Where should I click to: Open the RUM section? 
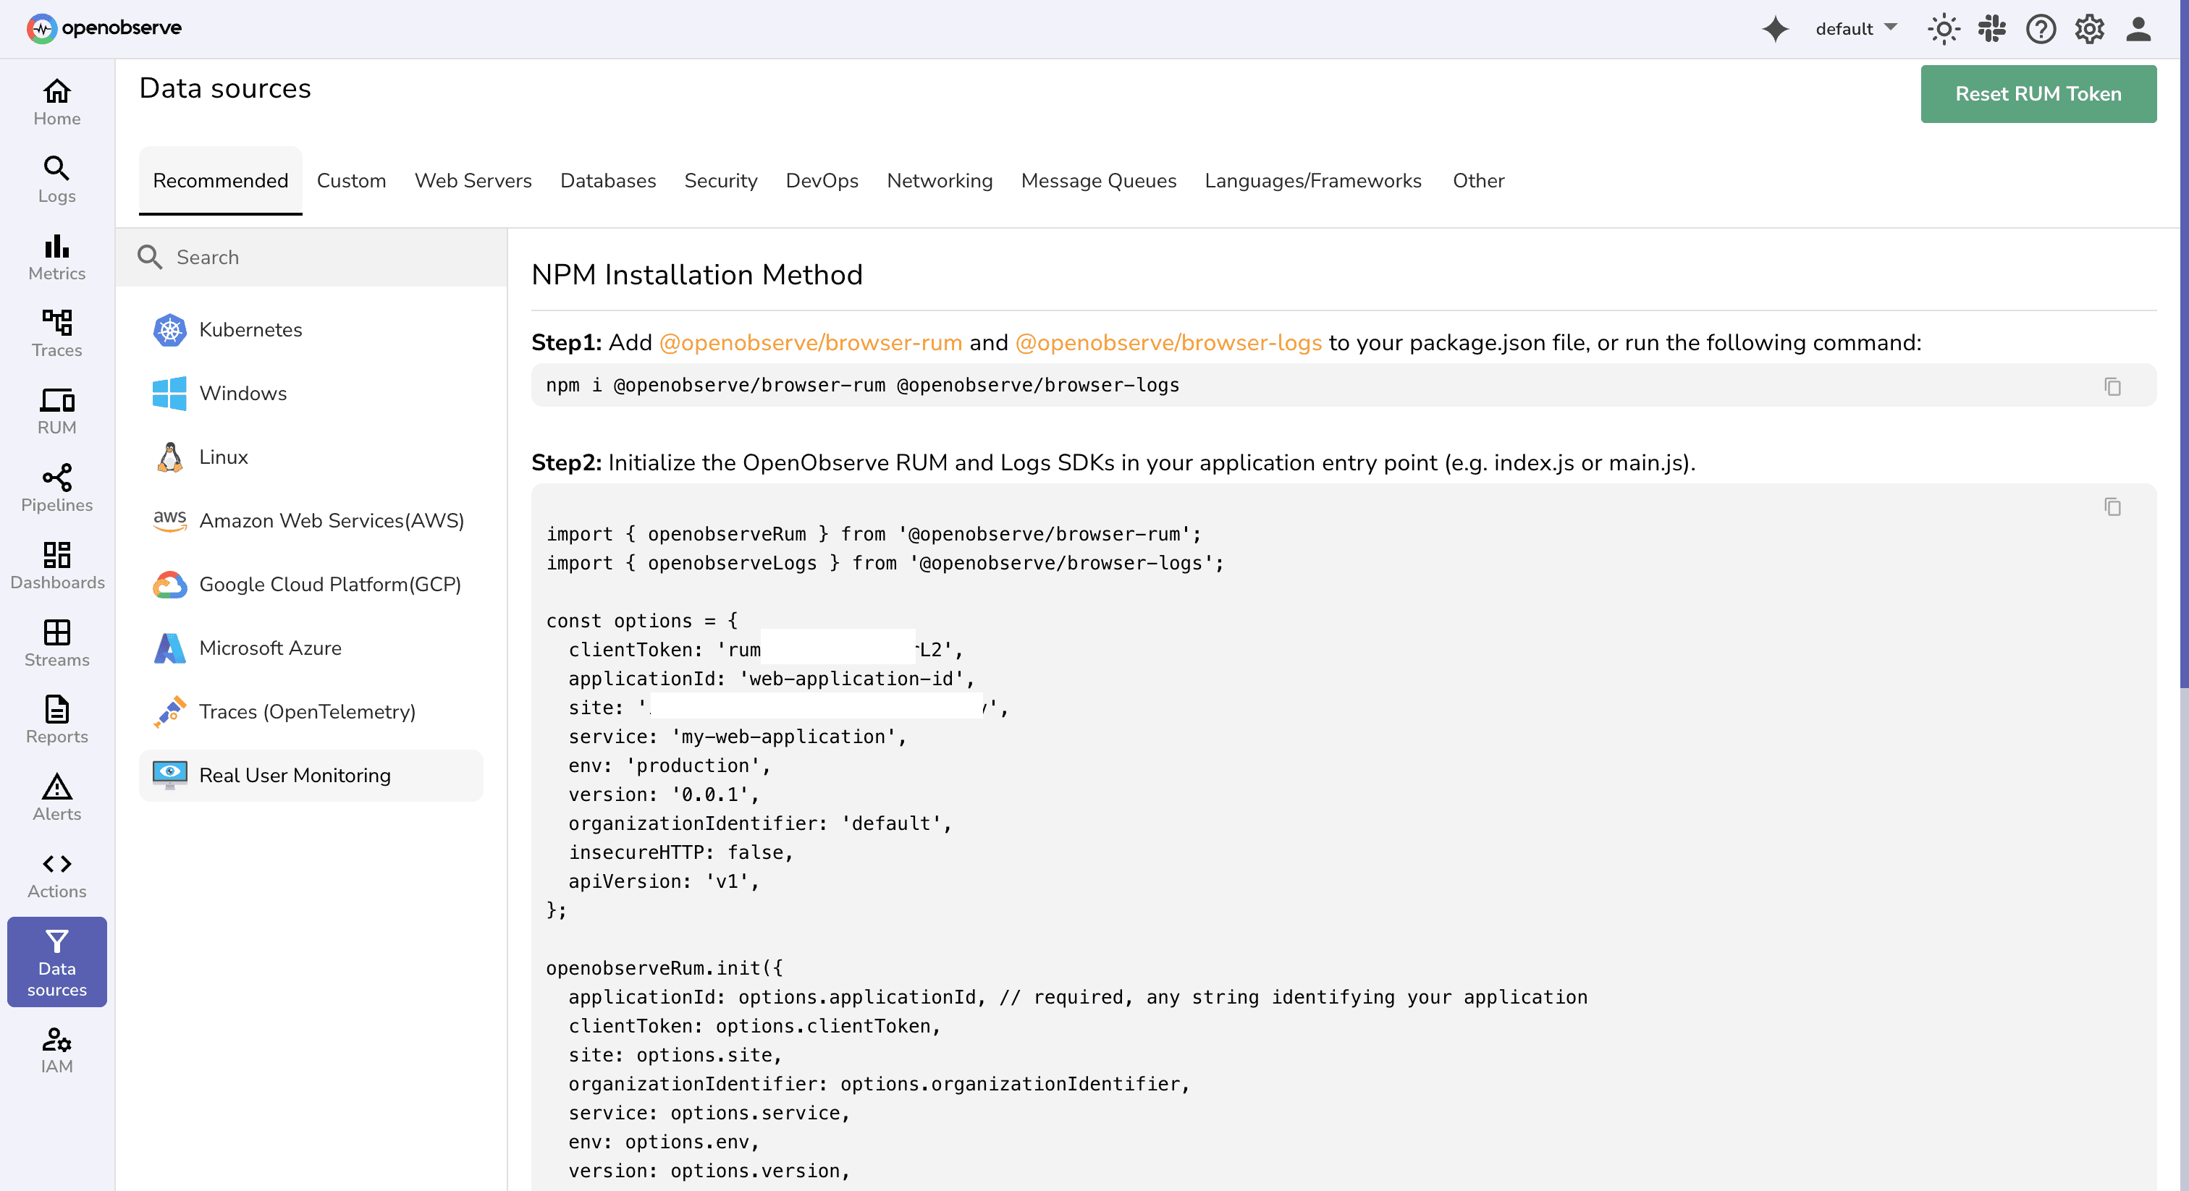[56, 411]
